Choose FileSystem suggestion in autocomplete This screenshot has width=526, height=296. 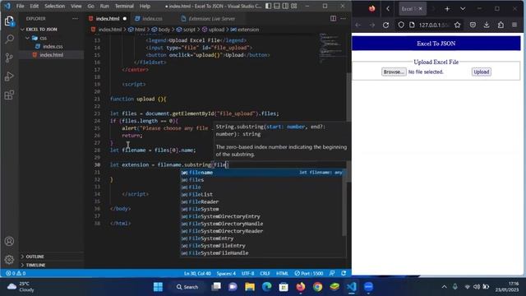pos(263,209)
